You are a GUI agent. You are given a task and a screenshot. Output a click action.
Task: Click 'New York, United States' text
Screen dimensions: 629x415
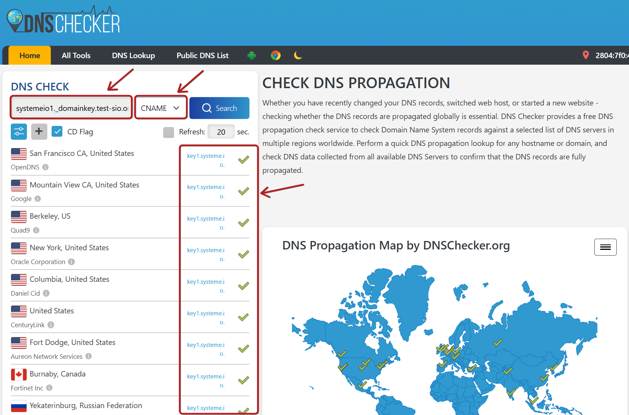click(x=69, y=248)
